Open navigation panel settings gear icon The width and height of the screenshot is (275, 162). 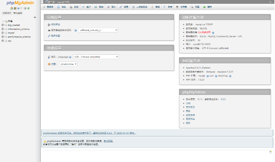[x=25, y=8]
